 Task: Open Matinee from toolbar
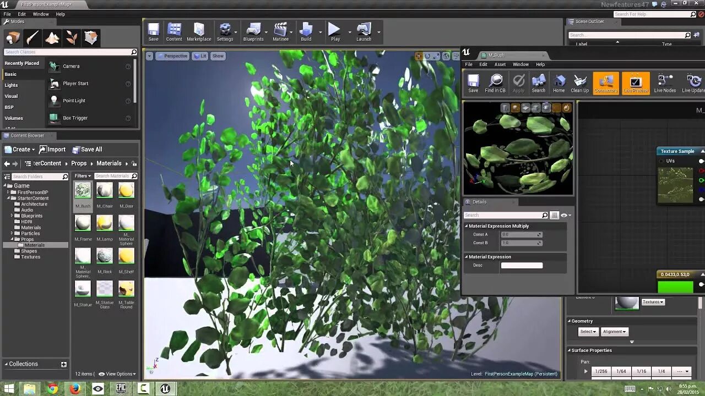tap(280, 32)
